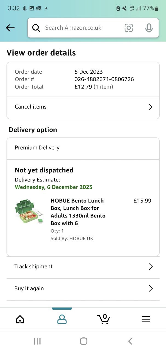Select Buy it again
This screenshot has width=166, height=352.
pos(29,288)
